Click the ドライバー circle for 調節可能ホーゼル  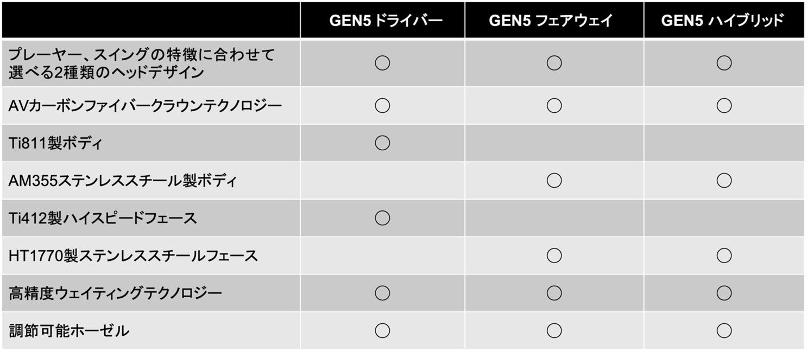(x=382, y=330)
